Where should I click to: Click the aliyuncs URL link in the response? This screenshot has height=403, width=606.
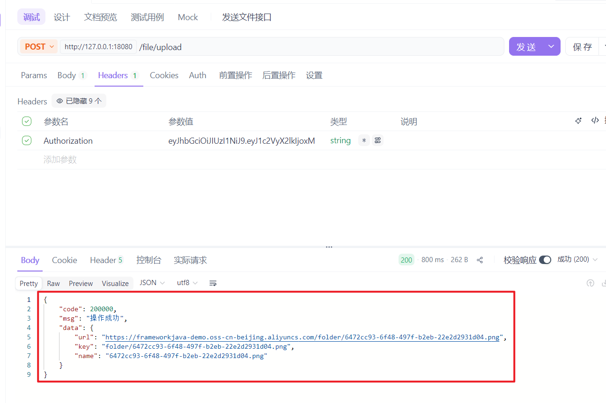pyautogui.click(x=303, y=337)
